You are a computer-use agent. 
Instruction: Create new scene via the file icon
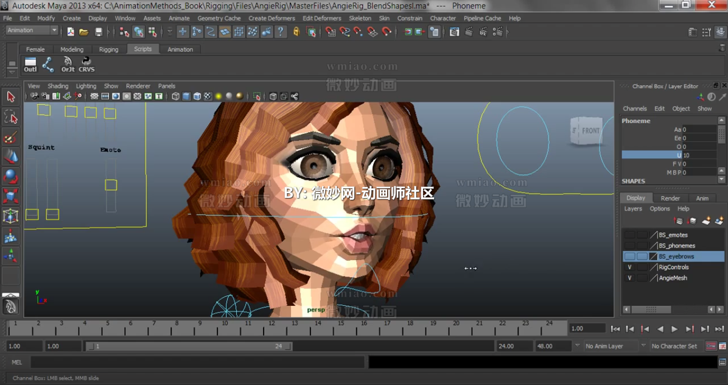[71, 32]
